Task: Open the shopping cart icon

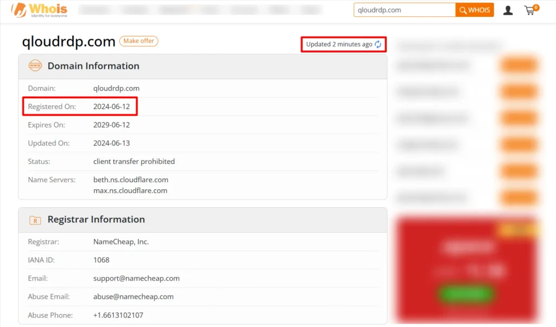Action: point(531,10)
